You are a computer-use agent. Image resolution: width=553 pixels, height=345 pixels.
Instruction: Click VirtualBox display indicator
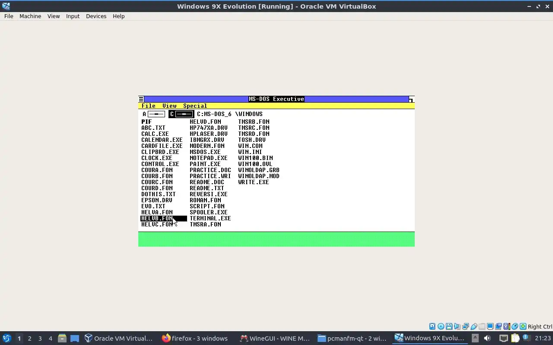[x=490, y=326]
